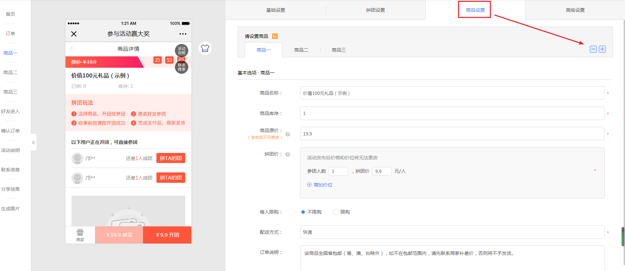625x271 pixels.
Task: Open the skin/theme shirt icon
Action: [205, 48]
